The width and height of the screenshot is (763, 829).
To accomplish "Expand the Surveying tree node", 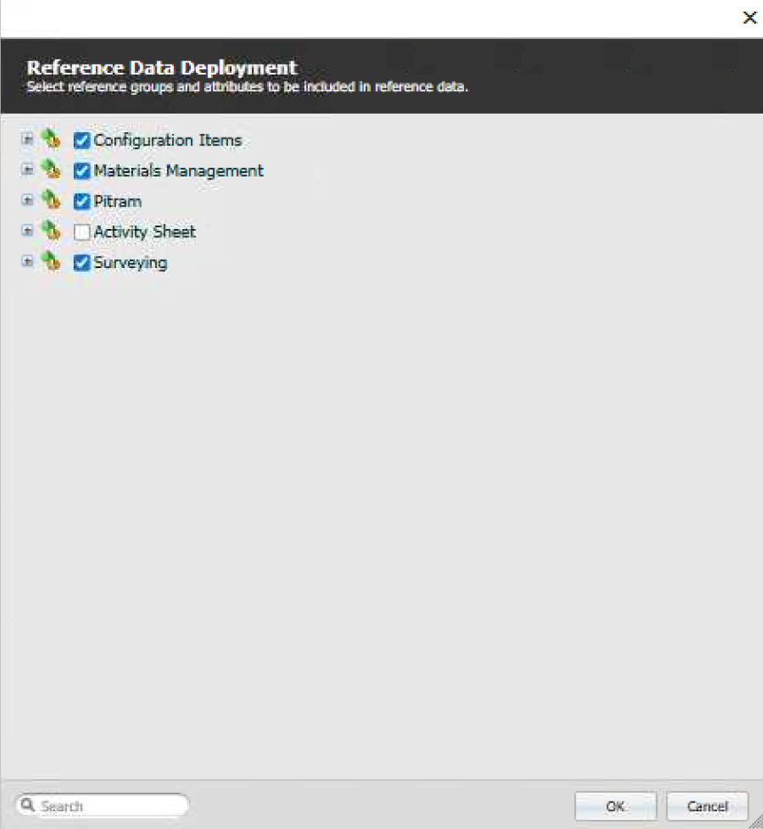I will pyautogui.click(x=27, y=262).
